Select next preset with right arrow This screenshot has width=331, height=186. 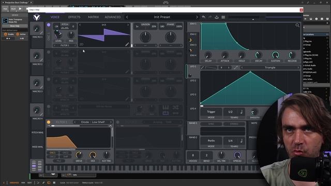click(x=197, y=17)
